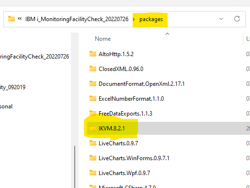This screenshot has height=188, width=250.
Task: Select the ExcelNumberFormat.1.1.0 folder icon
Action: point(93,98)
